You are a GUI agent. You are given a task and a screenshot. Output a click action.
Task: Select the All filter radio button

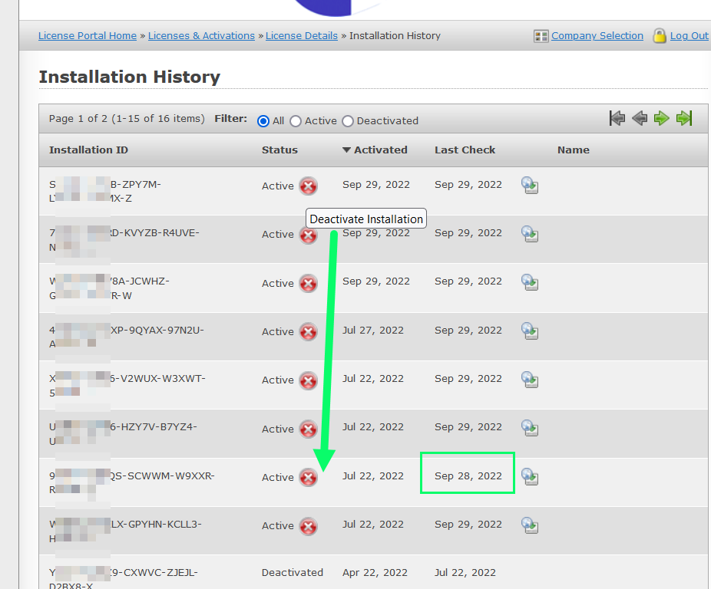click(x=263, y=121)
